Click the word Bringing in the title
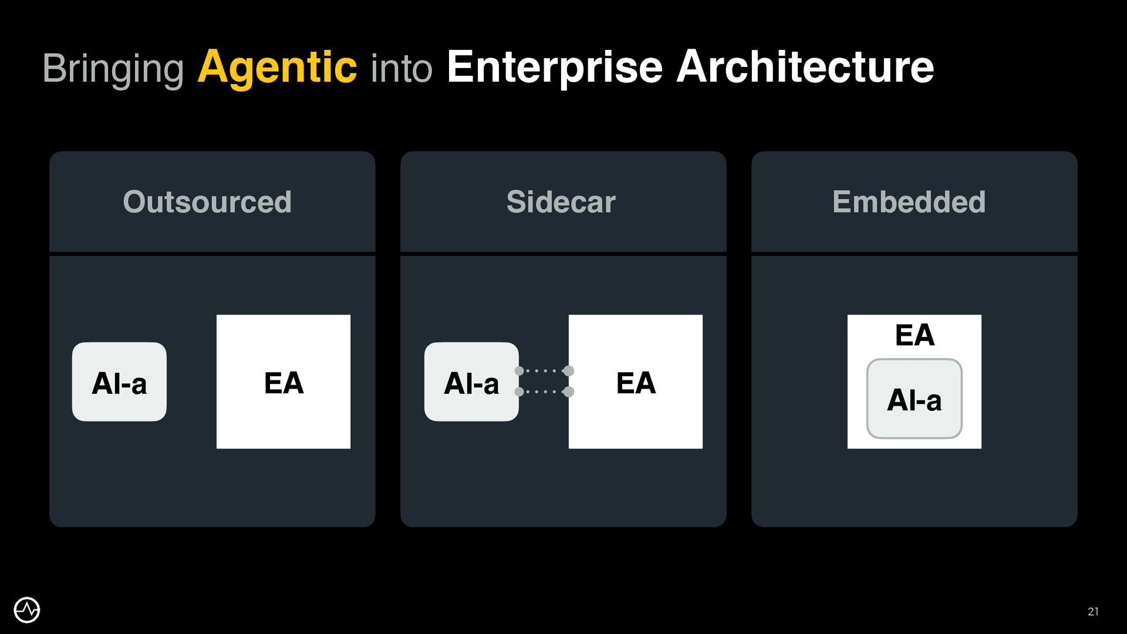The width and height of the screenshot is (1127, 634). coord(113,69)
